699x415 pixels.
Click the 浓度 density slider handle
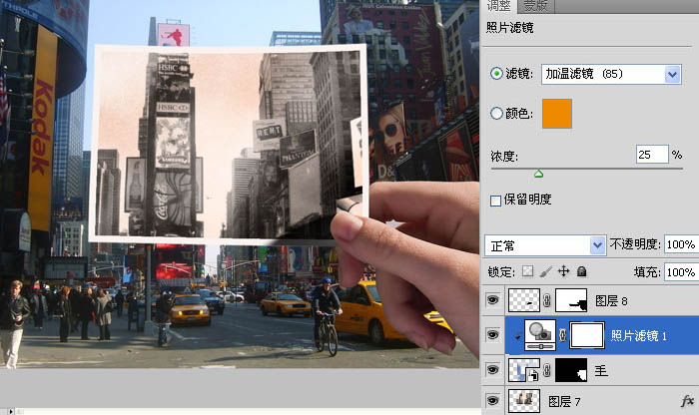point(538,174)
